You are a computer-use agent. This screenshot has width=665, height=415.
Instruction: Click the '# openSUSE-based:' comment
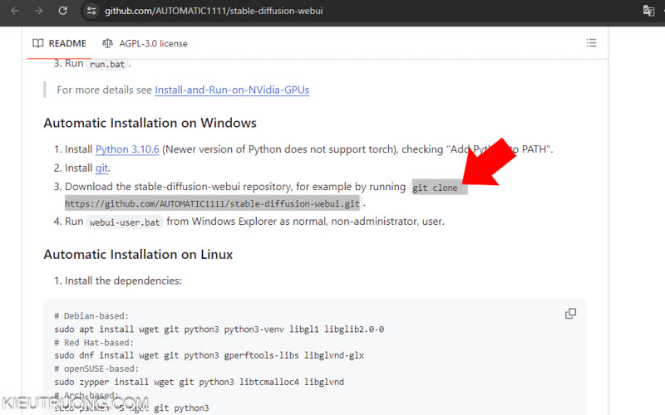tap(96, 369)
